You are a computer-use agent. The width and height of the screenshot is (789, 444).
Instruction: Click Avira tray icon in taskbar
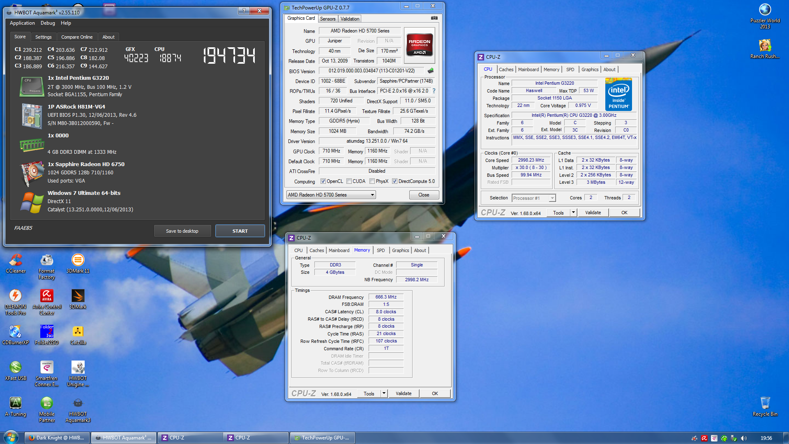tap(704, 438)
